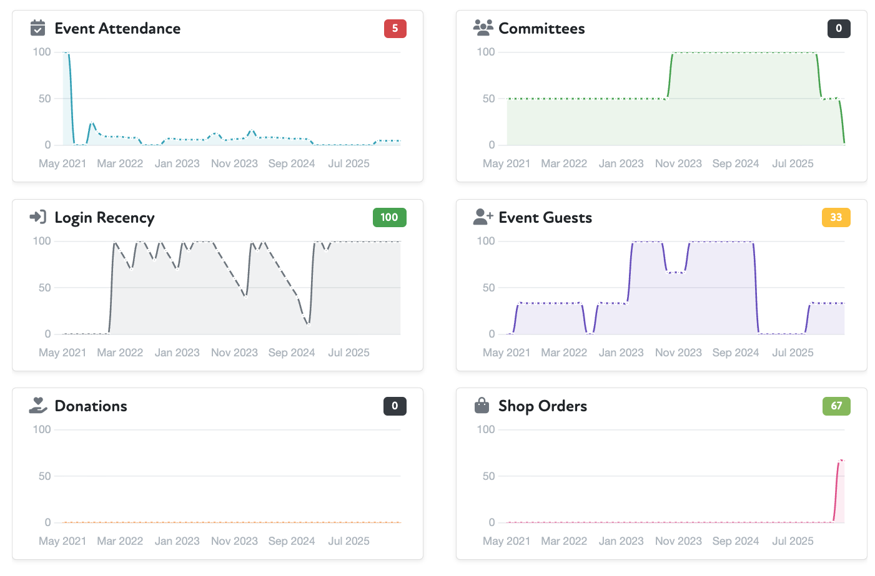Open the Event Attendance card title
The image size is (875, 576).
(117, 29)
